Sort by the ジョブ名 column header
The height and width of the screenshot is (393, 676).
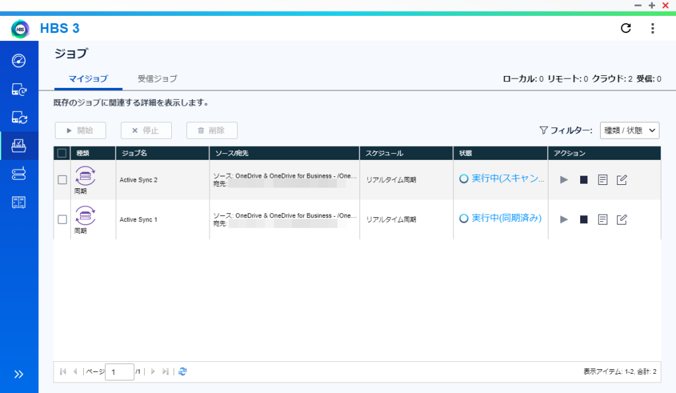(x=163, y=153)
